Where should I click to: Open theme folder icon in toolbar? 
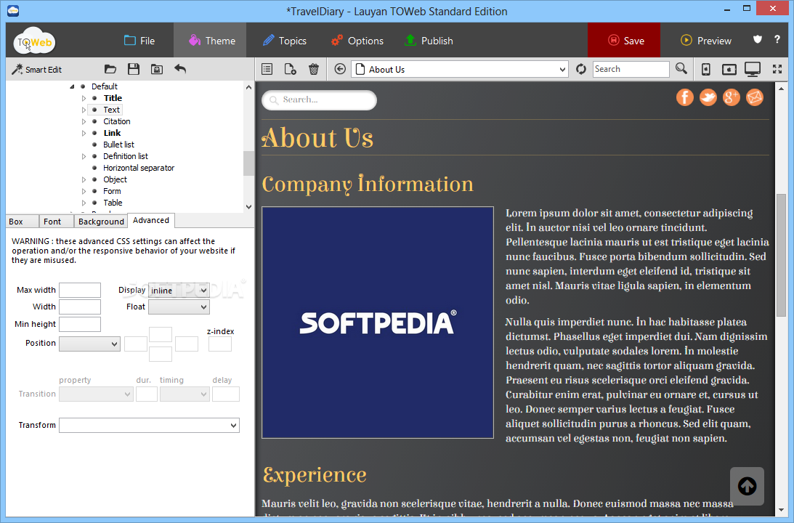[110, 69]
